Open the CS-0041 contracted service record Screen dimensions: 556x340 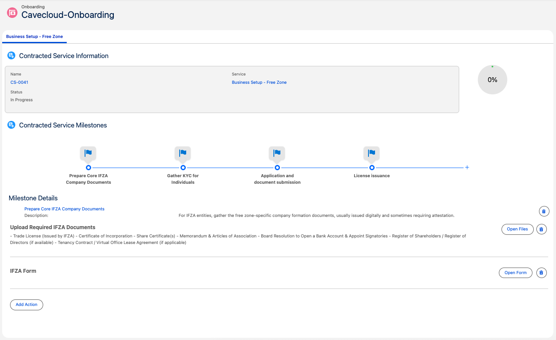pyautogui.click(x=19, y=82)
